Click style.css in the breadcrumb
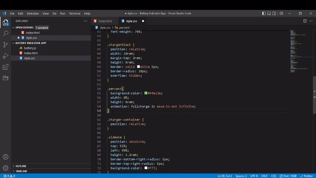Viewport: 316px width, 178px height. tap(105, 28)
